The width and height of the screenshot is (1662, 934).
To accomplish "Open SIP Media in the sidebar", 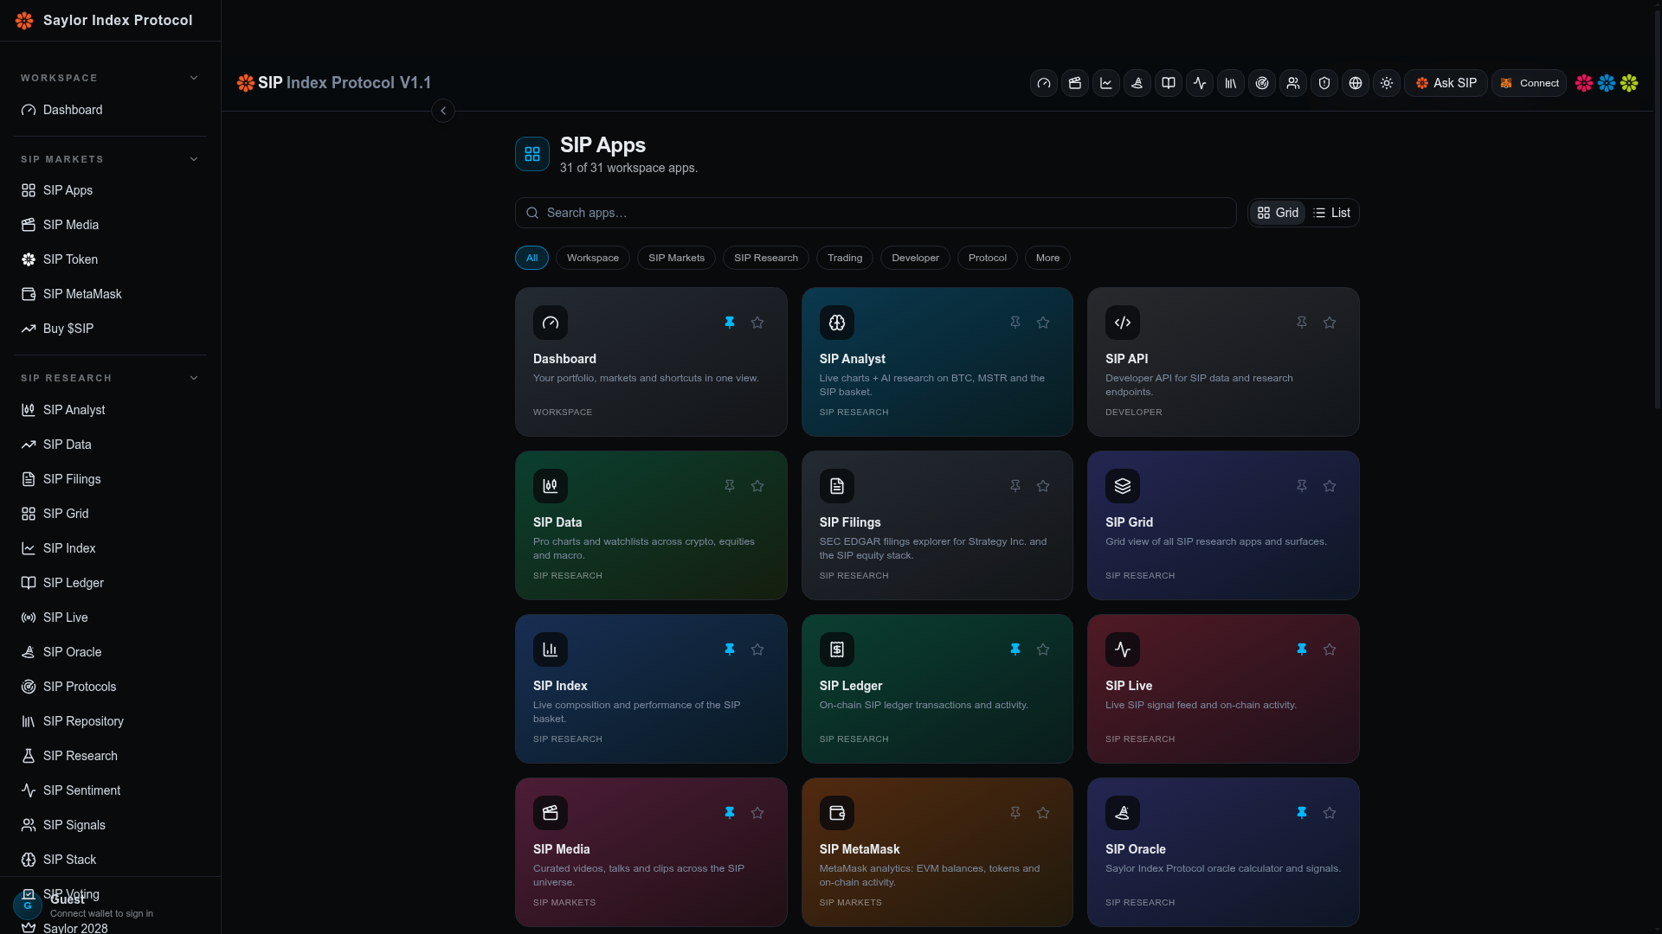I will click(x=110, y=225).
